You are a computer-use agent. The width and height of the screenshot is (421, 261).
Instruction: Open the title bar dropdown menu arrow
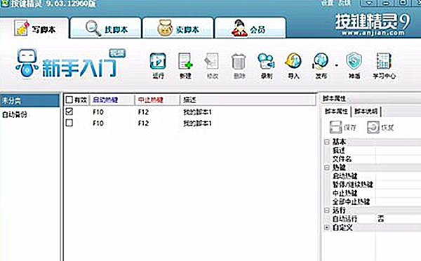(369, 3)
